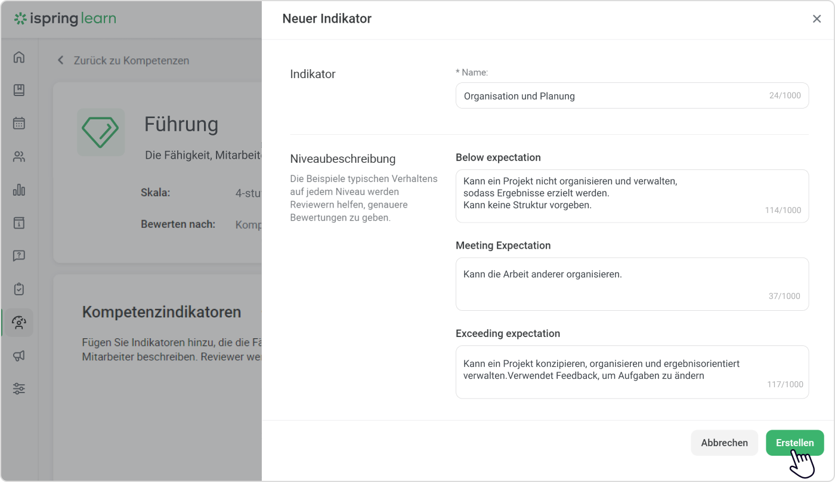Click the Indikator section label

313,74
